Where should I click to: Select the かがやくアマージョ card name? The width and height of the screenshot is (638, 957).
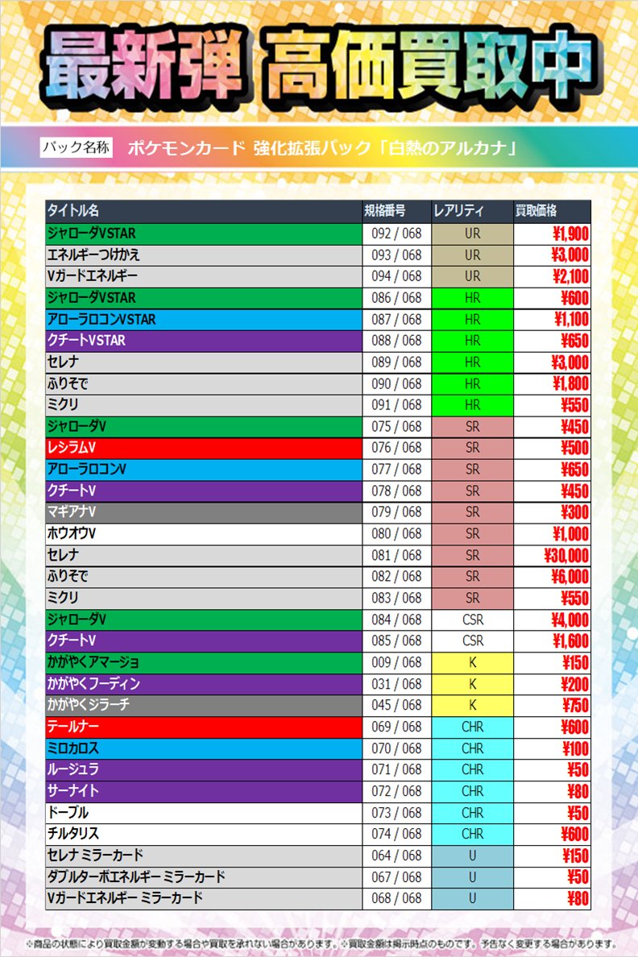93,661
